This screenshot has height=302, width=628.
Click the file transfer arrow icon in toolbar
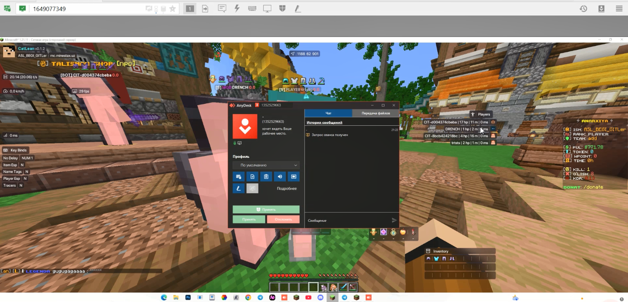[x=205, y=9]
